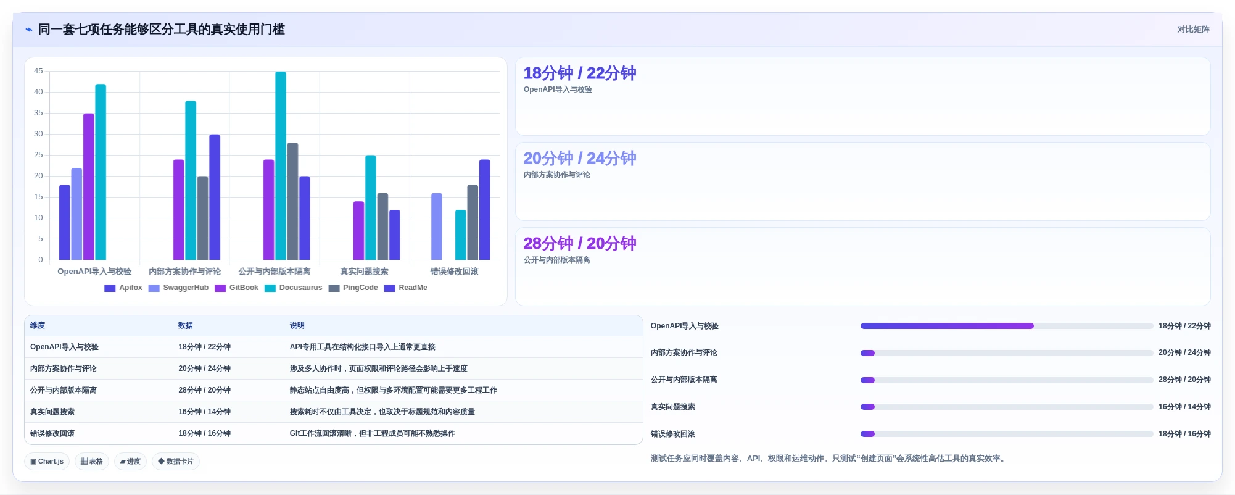Click the OpenAPI导入与校验 progress bar
This screenshot has width=1235, height=495.
[1007, 326]
